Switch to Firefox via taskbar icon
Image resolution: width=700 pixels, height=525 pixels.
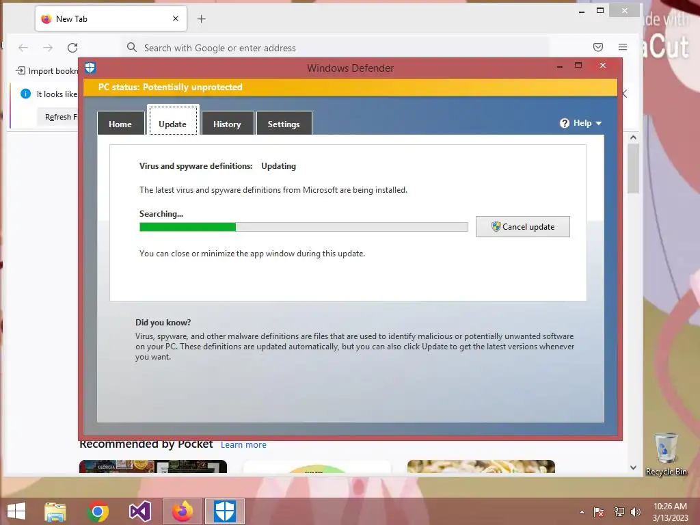(x=182, y=511)
